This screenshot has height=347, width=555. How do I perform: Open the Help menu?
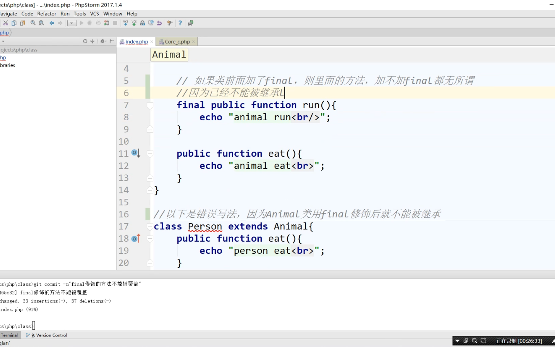pyautogui.click(x=132, y=14)
